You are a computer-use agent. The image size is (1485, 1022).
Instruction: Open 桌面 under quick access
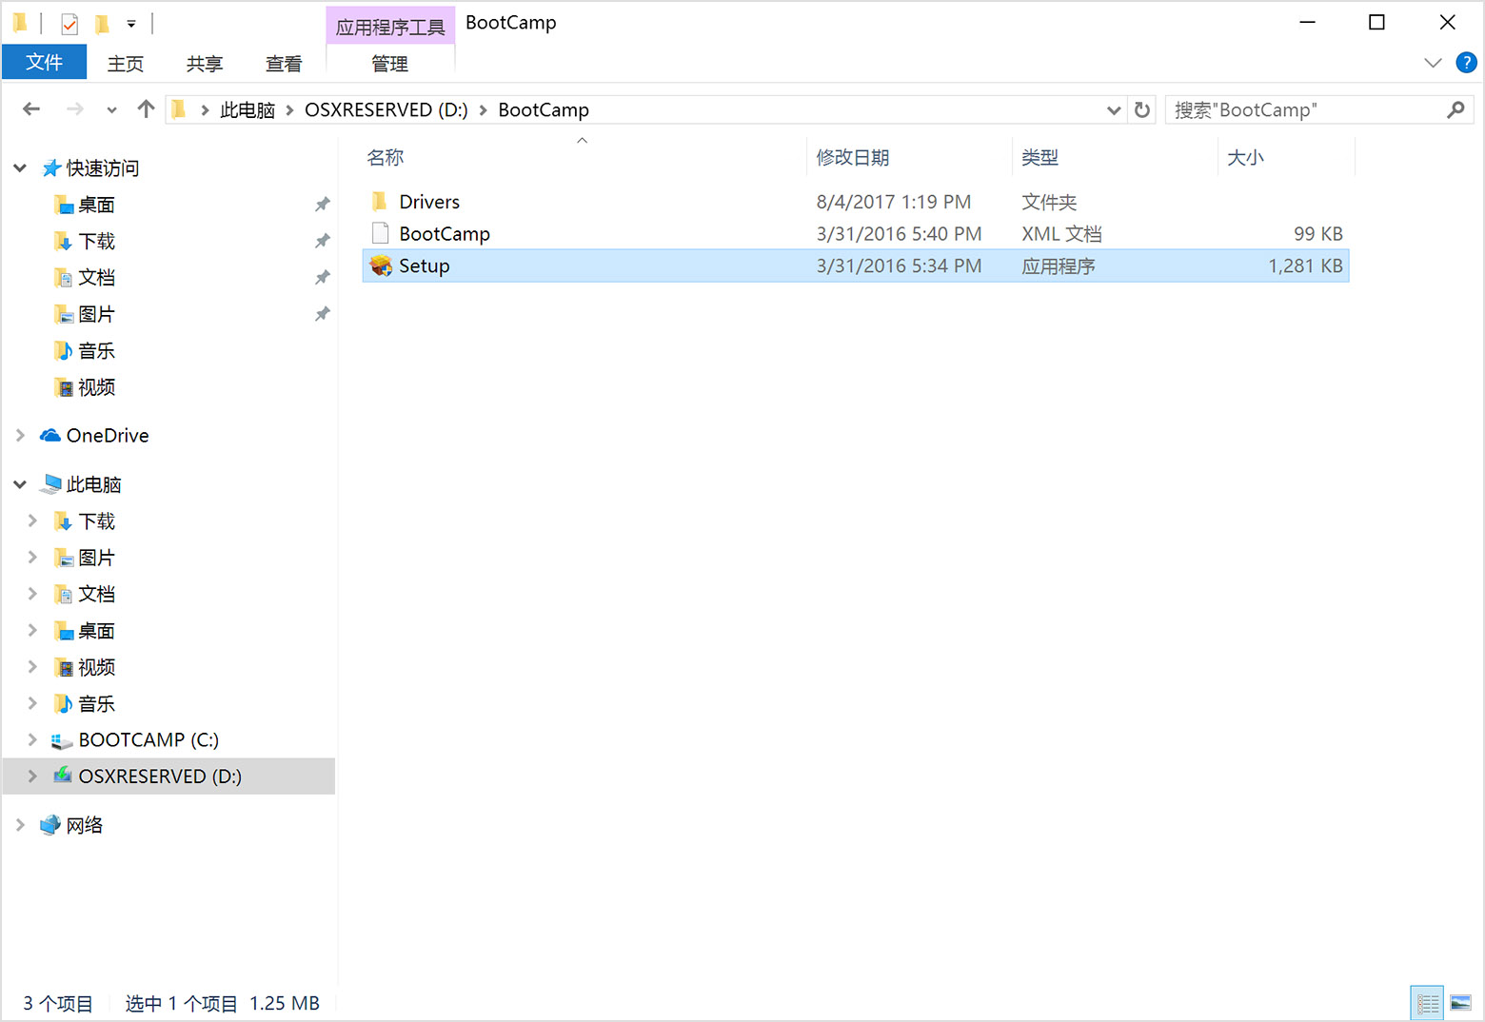click(96, 205)
